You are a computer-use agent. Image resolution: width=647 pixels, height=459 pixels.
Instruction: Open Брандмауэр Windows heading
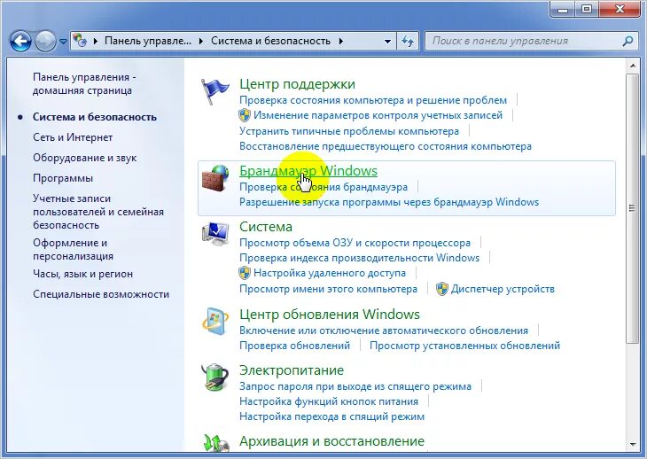pyautogui.click(x=308, y=171)
